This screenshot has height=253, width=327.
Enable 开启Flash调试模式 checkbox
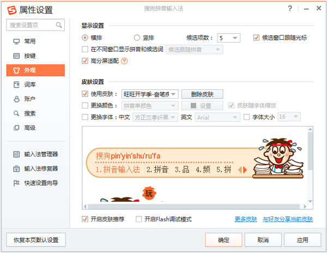tap(138, 219)
